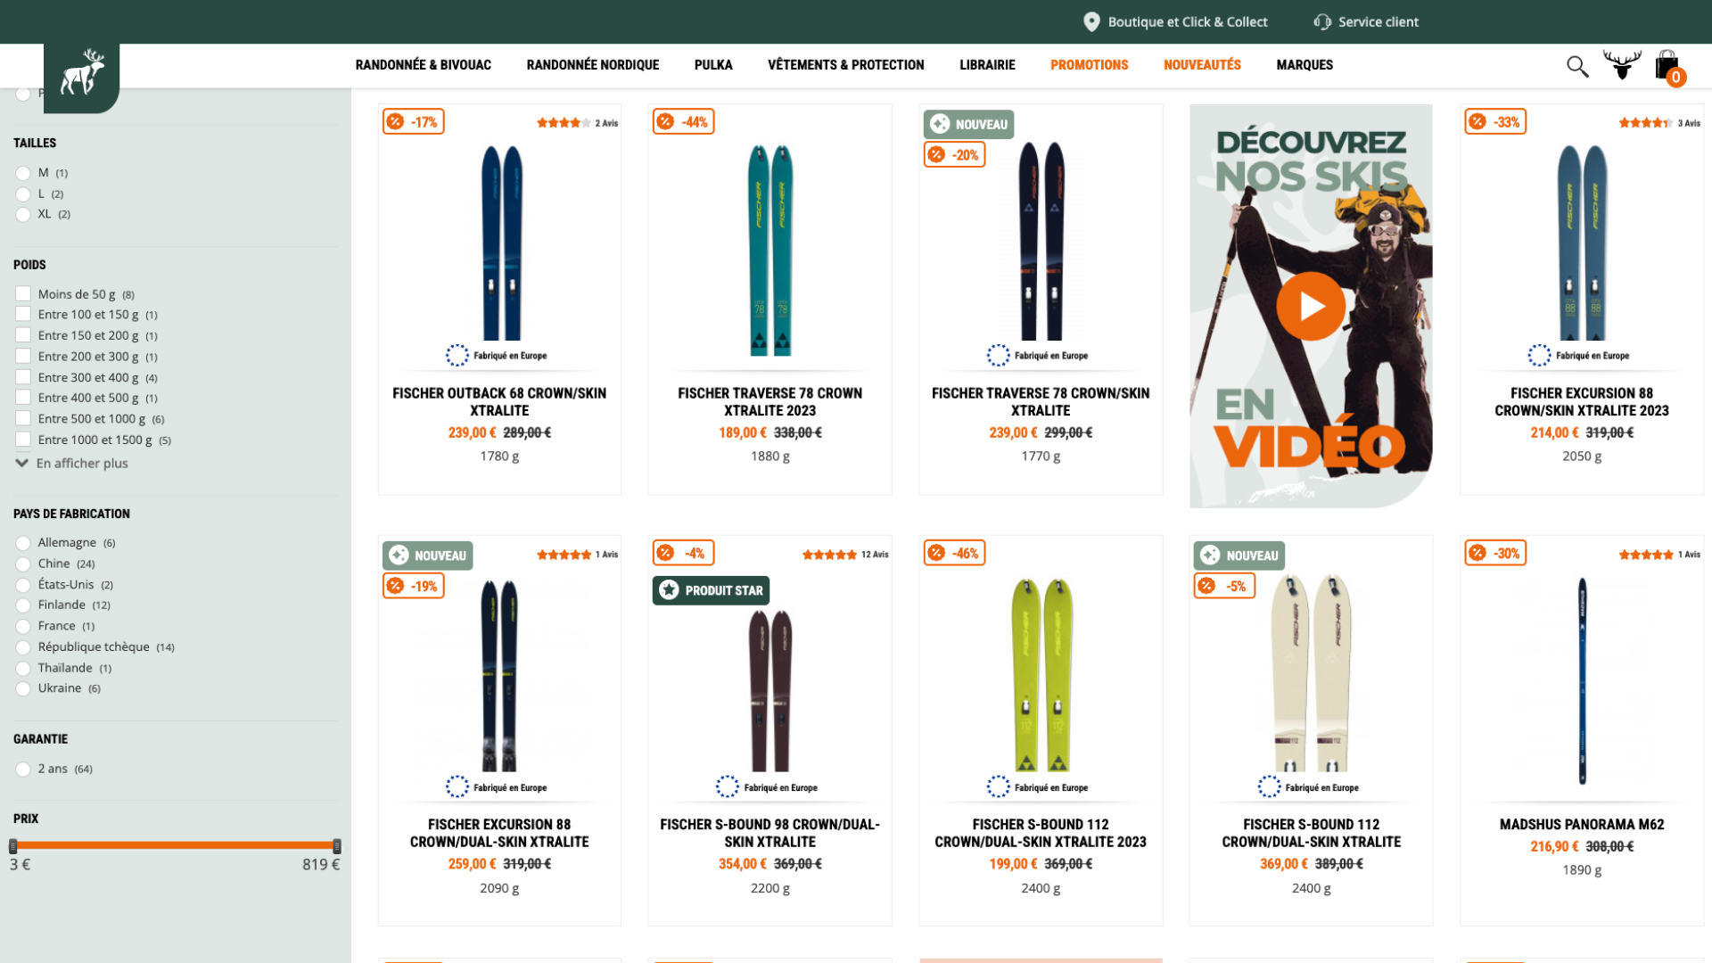Open the deer-head account icon
The image size is (1712, 963).
click(1622, 64)
